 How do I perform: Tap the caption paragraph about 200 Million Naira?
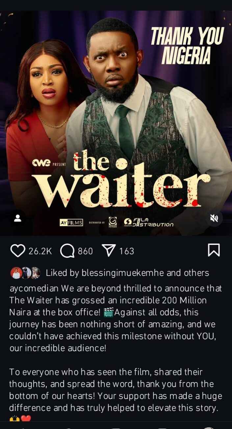coord(116,318)
